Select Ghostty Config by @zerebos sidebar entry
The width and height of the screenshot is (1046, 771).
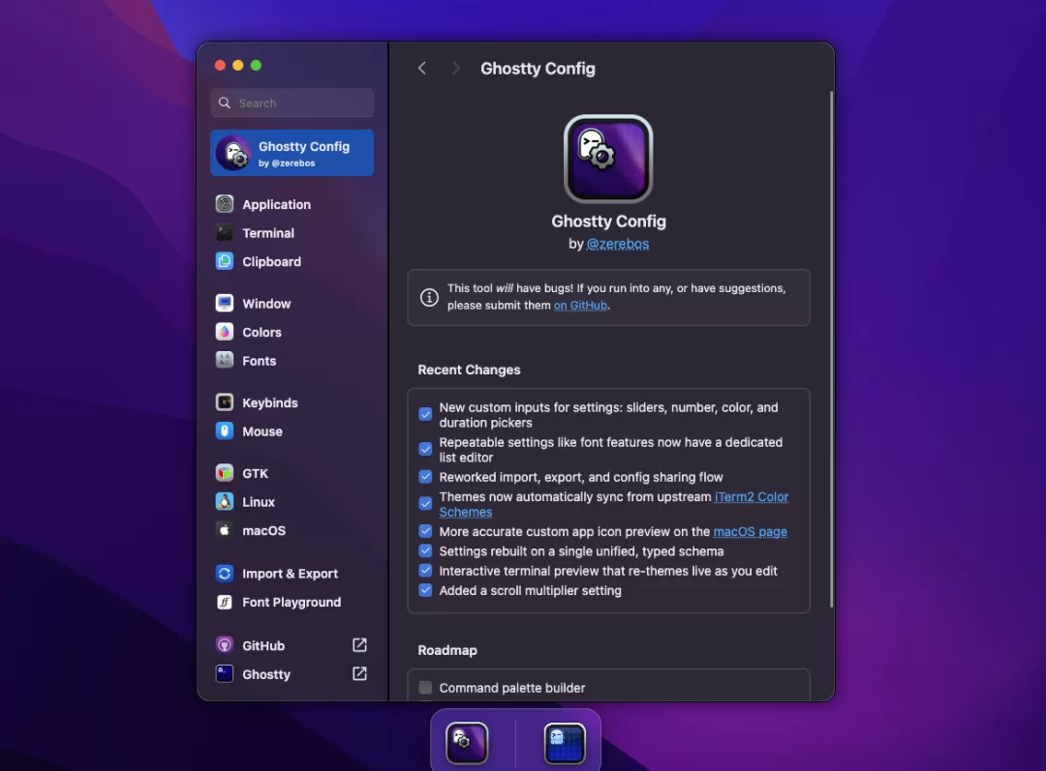pos(292,153)
